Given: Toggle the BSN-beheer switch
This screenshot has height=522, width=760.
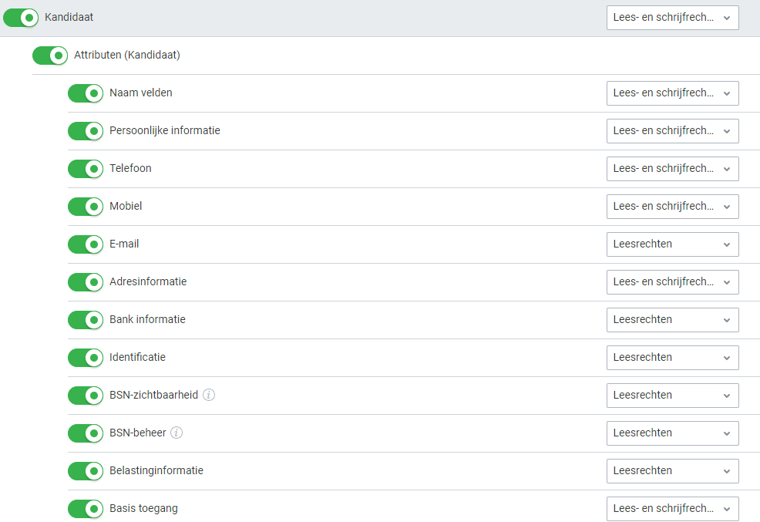Looking at the screenshot, I should pos(86,433).
